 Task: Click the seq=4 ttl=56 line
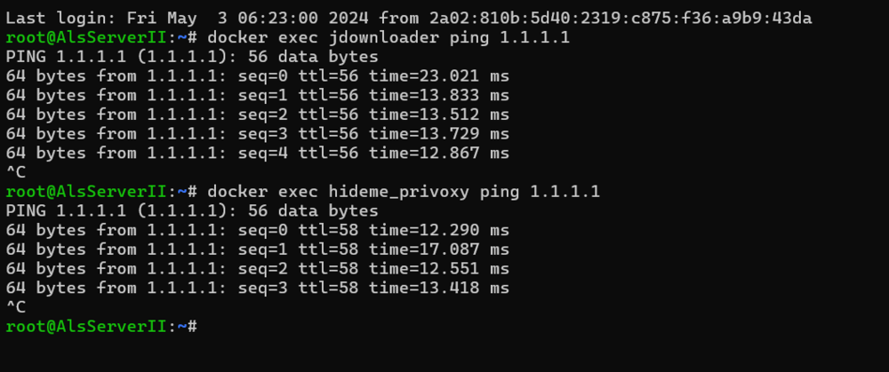pos(258,153)
